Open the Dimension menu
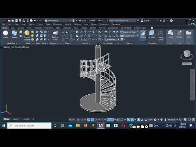The width and height of the screenshot is (196, 147). tap(58, 24)
